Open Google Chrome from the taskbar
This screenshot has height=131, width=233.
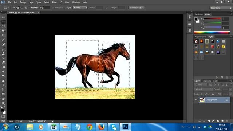tap(90, 127)
